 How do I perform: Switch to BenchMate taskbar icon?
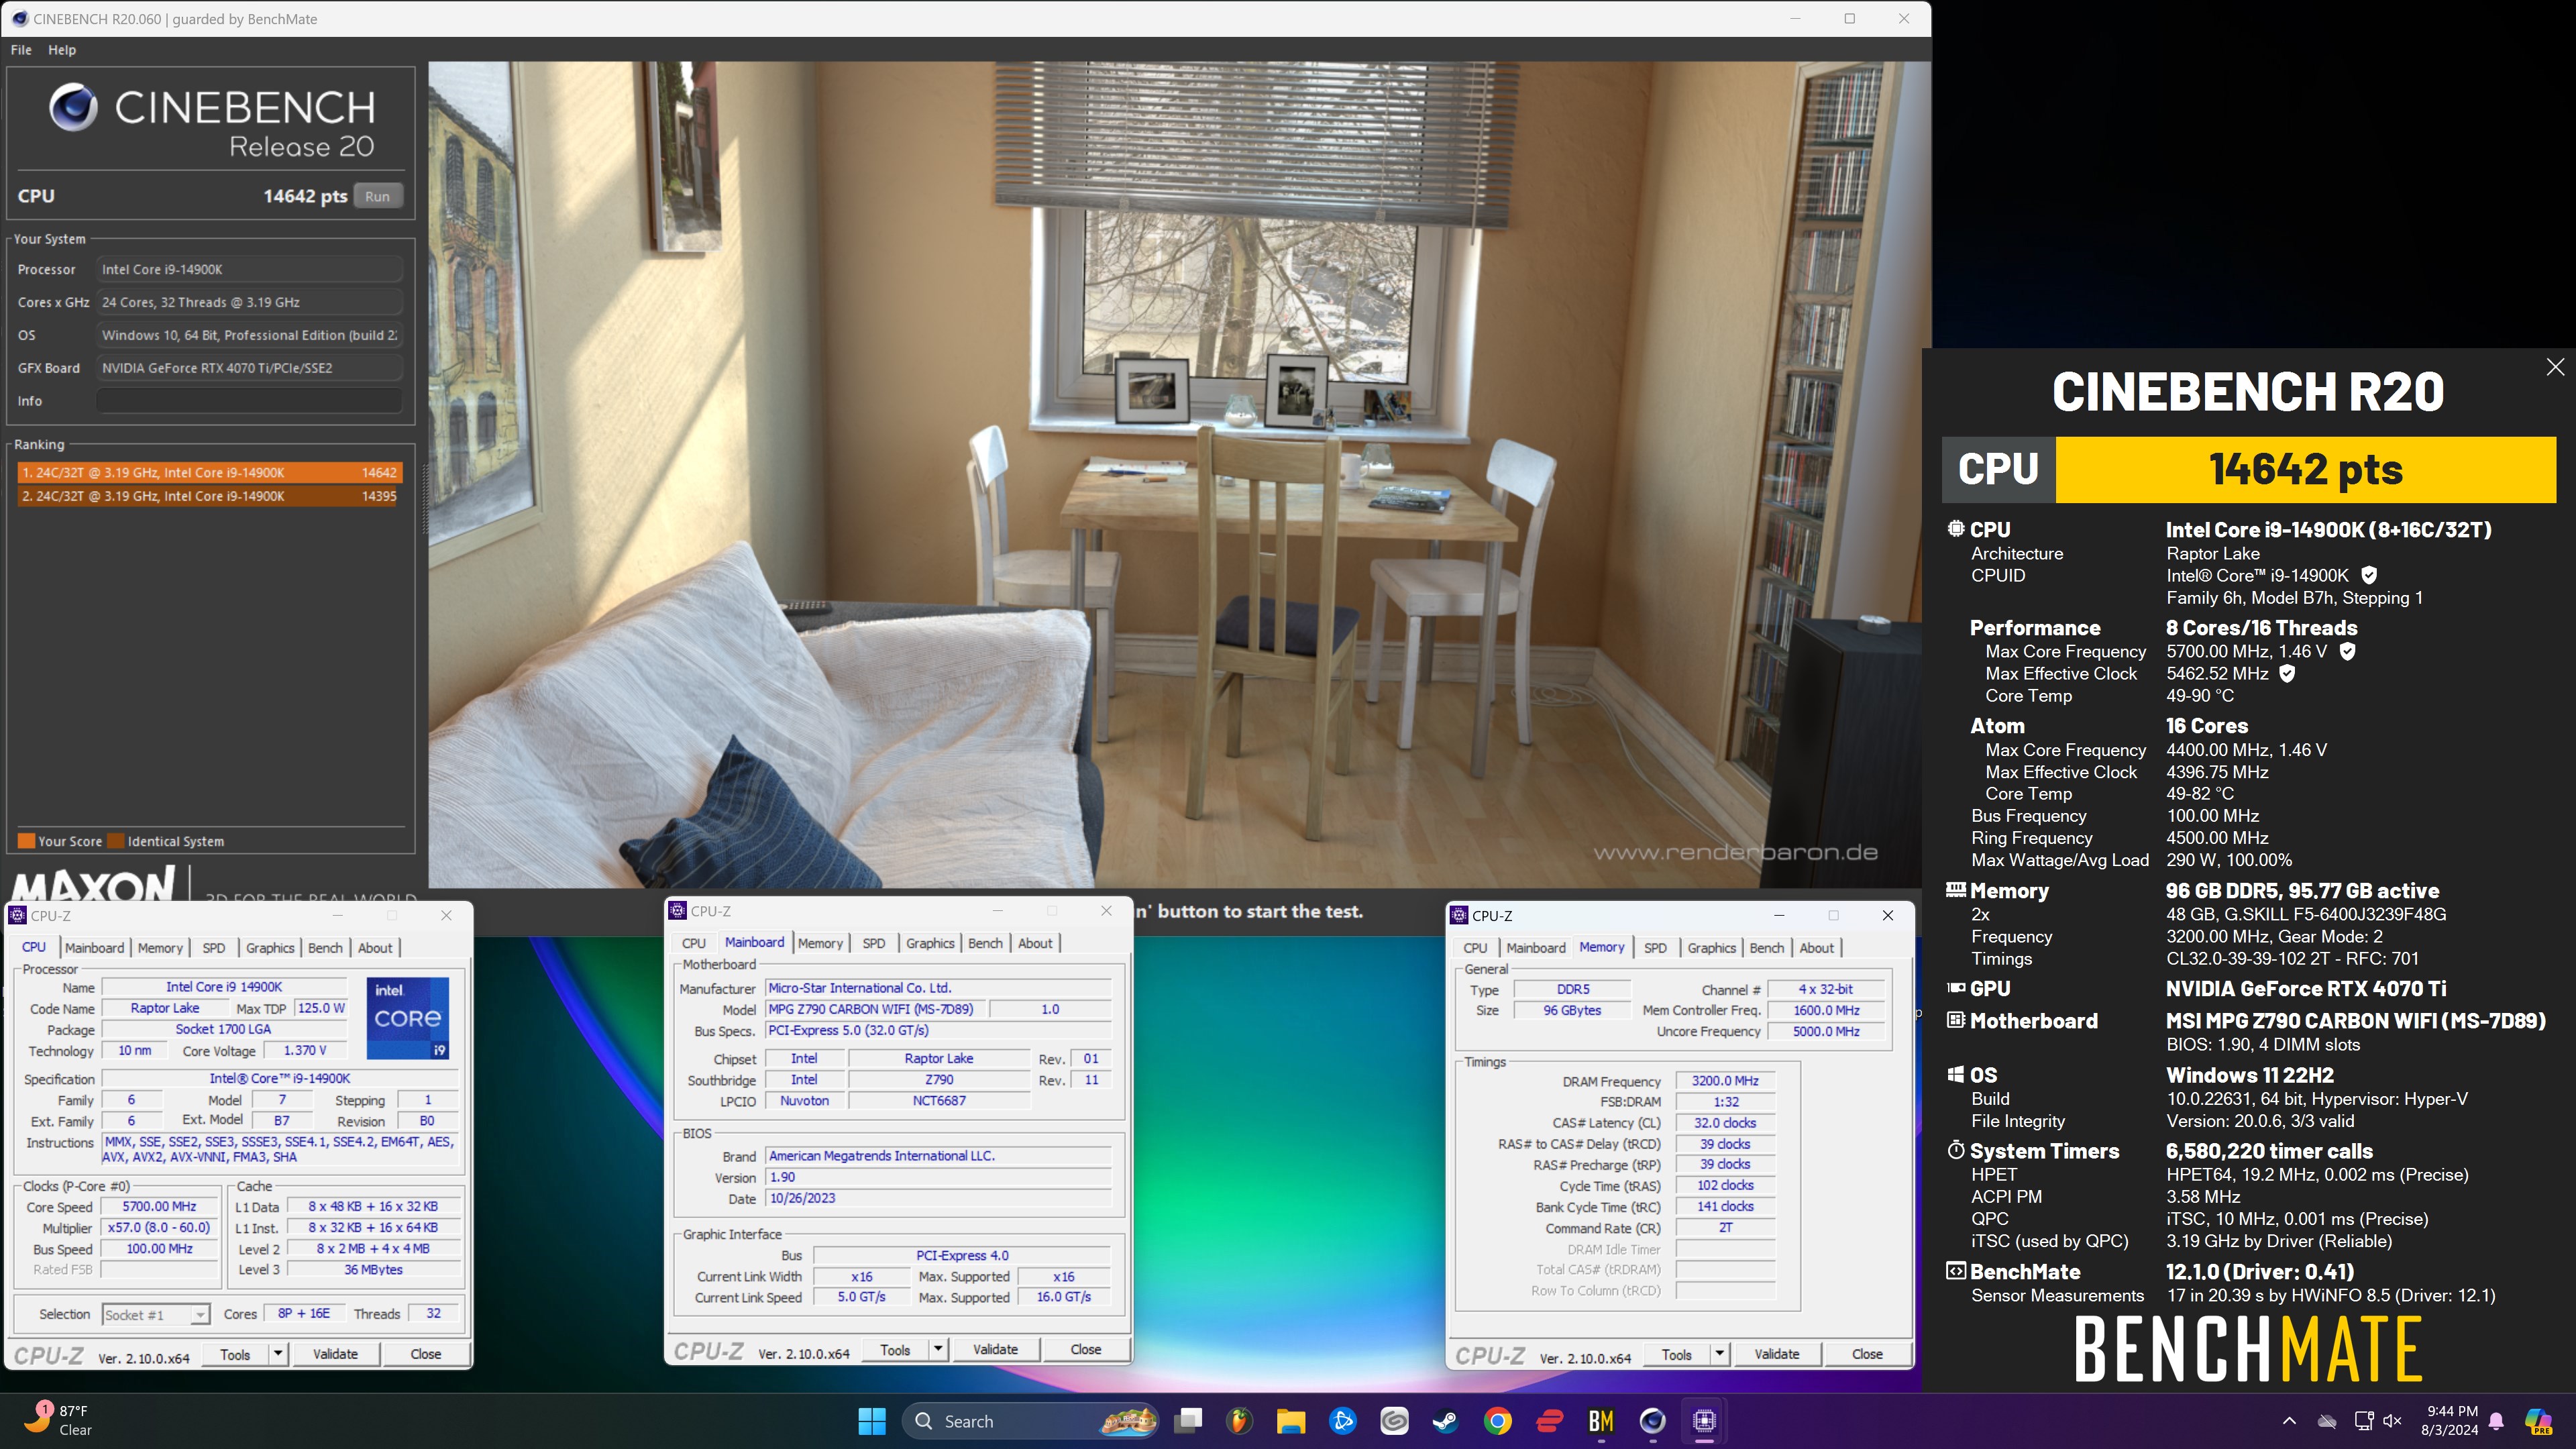[x=1601, y=1421]
